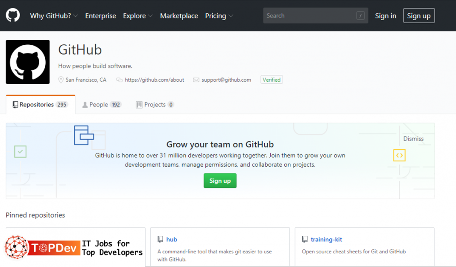This screenshot has height=267, width=456.
Task: Click the slash shortcut icon in search box
Action: pos(360,16)
